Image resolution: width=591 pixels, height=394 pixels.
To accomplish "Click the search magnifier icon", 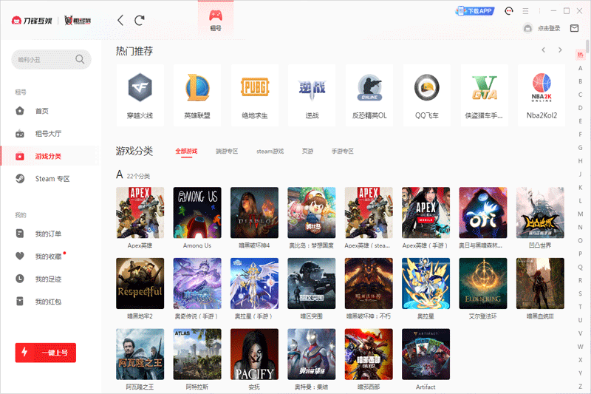I will pyautogui.click(x=80, y=59).
